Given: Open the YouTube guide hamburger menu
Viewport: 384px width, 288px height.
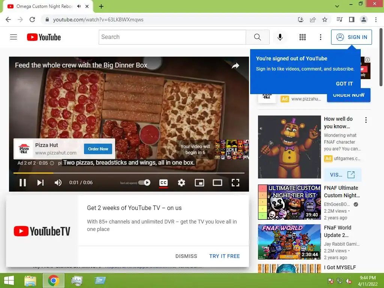Looking at the screenshot, I should pyautogui.click(x=13, y=37).
